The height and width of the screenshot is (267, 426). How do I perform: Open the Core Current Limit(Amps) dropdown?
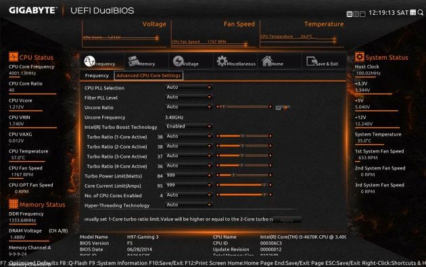(x=188, y=185)
